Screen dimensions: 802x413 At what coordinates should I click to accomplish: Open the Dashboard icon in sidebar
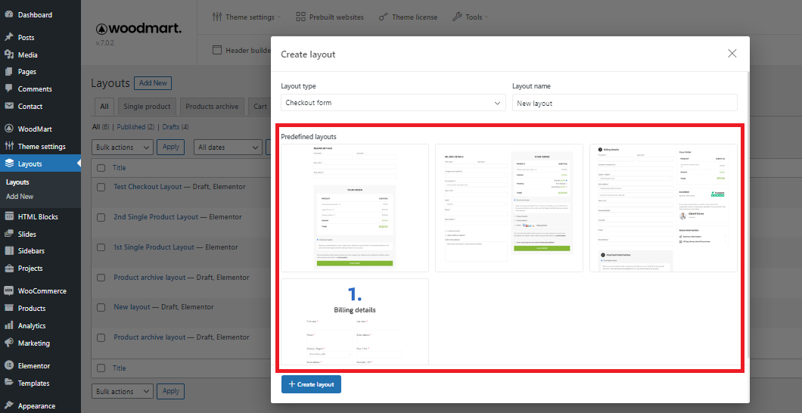(8, 14)
